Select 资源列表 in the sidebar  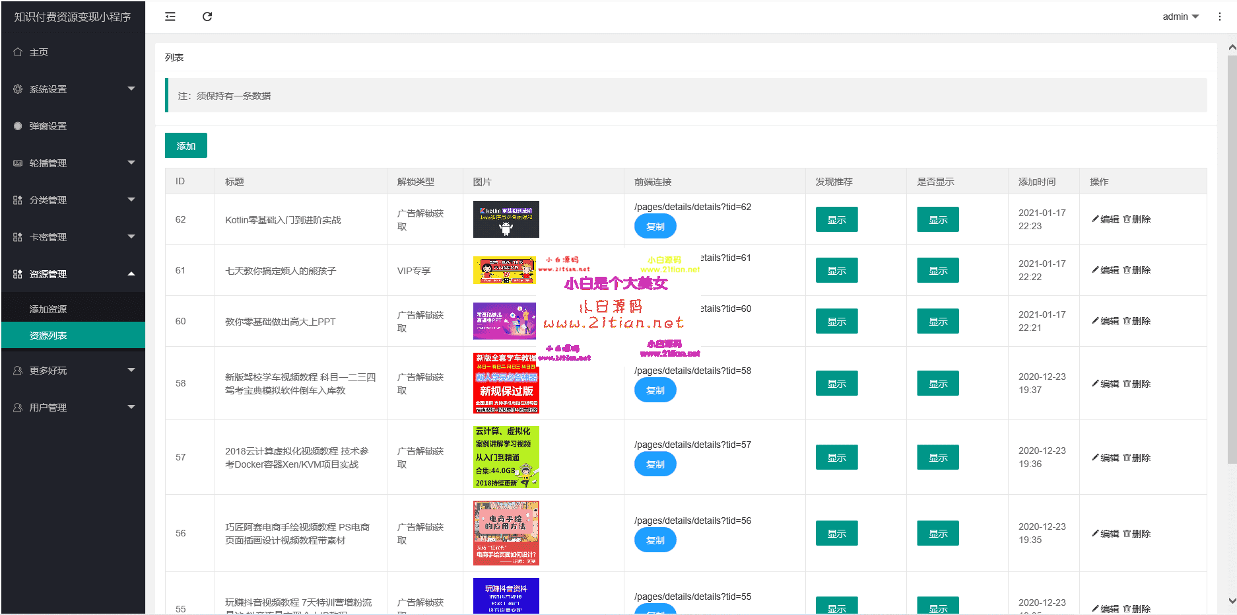tap(48, 336)
